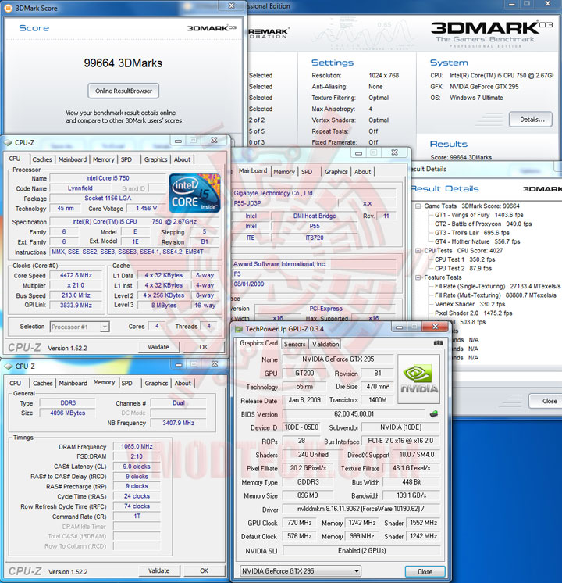Screen dimensions: 562x583
Task: Open About tab in top CPU-Z window
Action: pyautogui.click(x=182, y=159)
